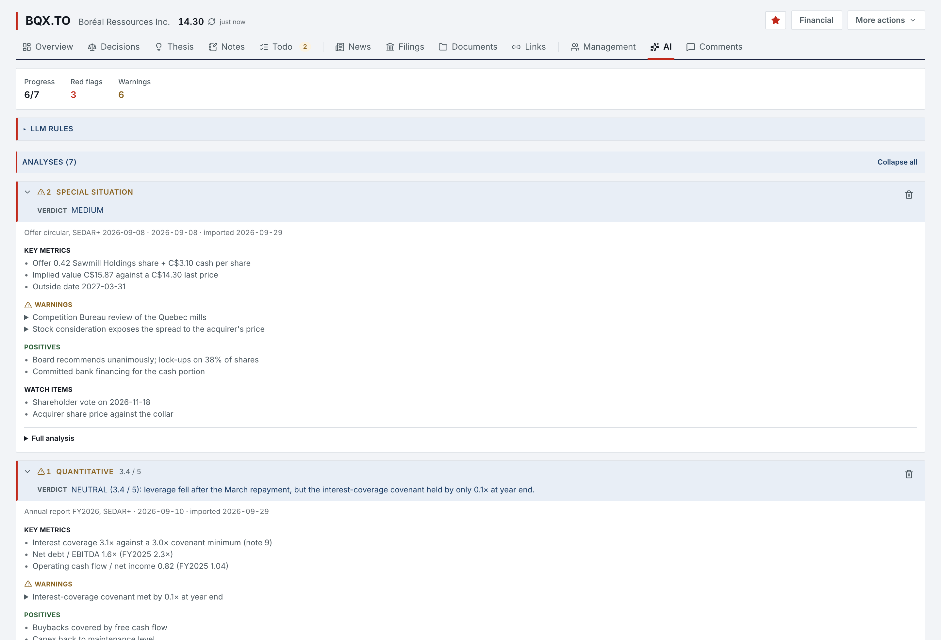Click Collapse all analyses
This screenshot has width=941, height=640.
[897, 162]
